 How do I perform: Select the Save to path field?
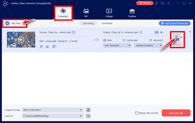tap(50, 116)
